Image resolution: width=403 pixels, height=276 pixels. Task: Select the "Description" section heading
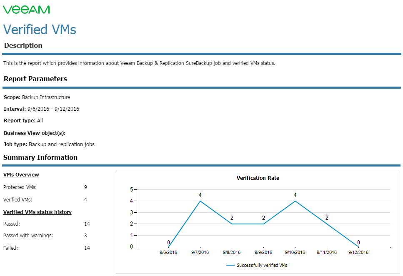pyautogui.click(x=23, y=45)
